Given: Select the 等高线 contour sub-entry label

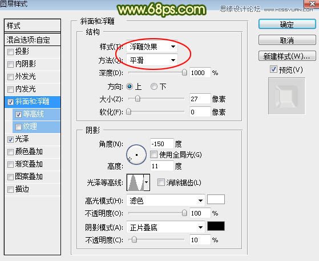Looking at the screenshot, I should pyautogui.click(x=33, y=114).
